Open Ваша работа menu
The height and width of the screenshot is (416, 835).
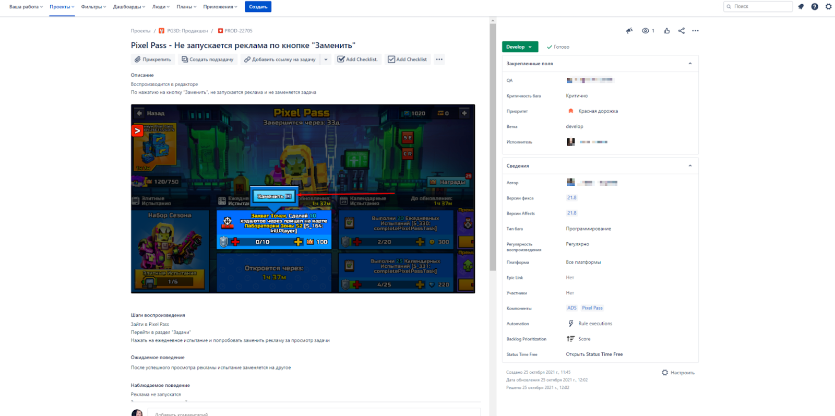[26, 7]
